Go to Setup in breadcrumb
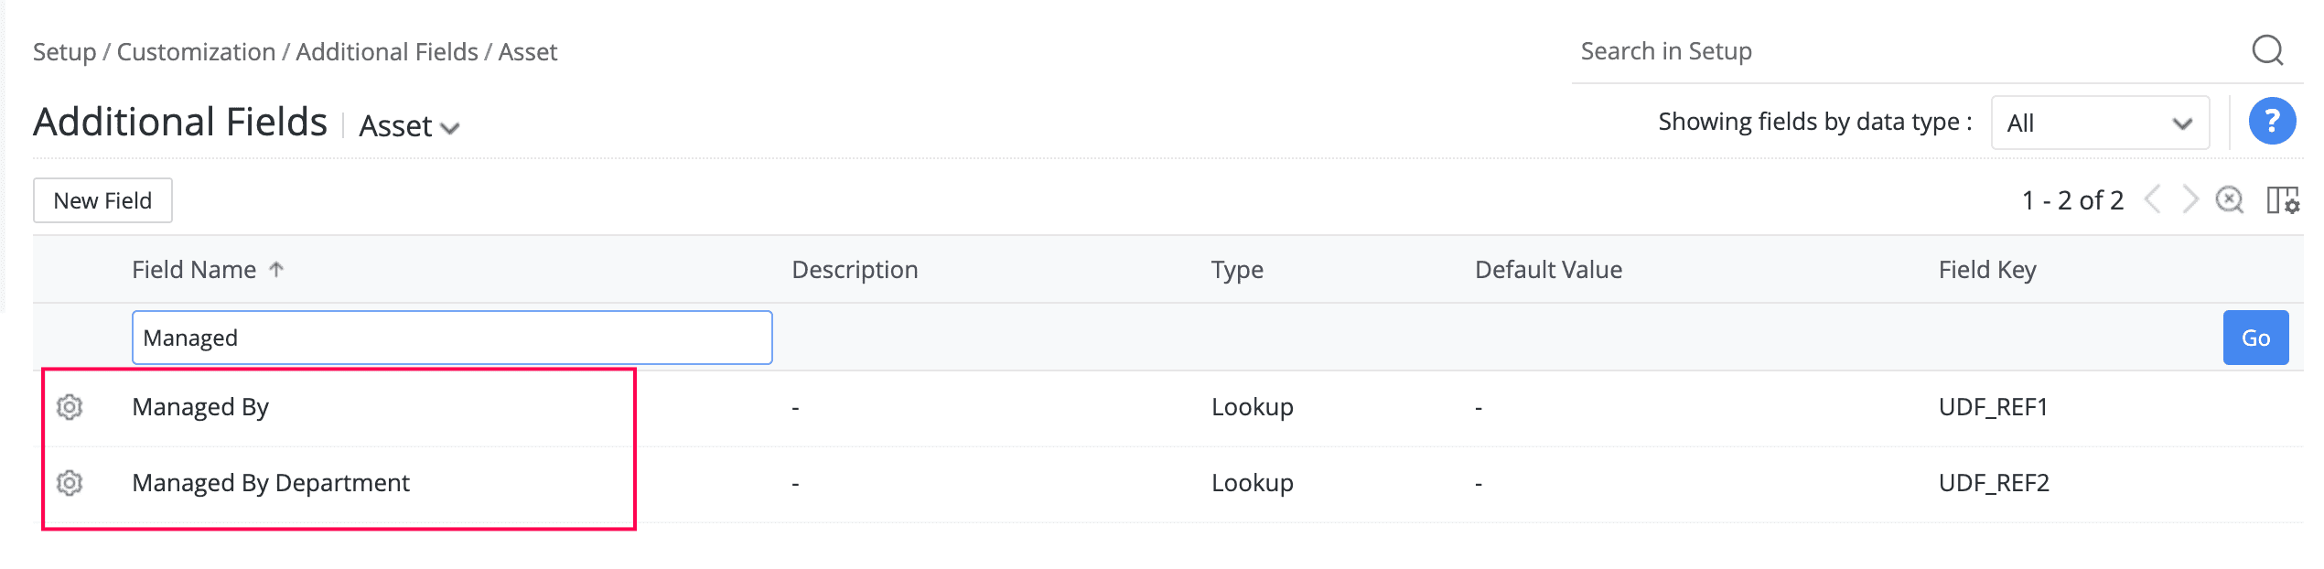2324x569 pixels. 64,52
